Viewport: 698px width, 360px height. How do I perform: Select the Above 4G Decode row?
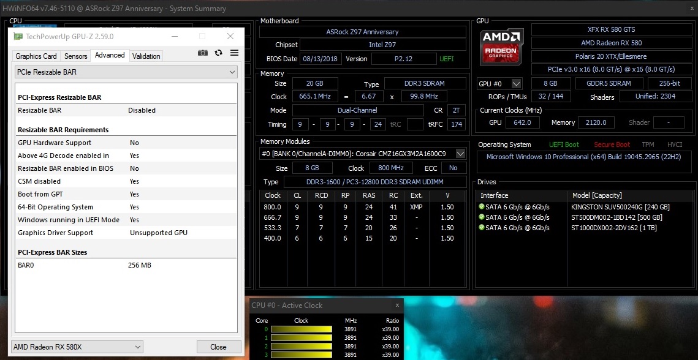(126, 156)
